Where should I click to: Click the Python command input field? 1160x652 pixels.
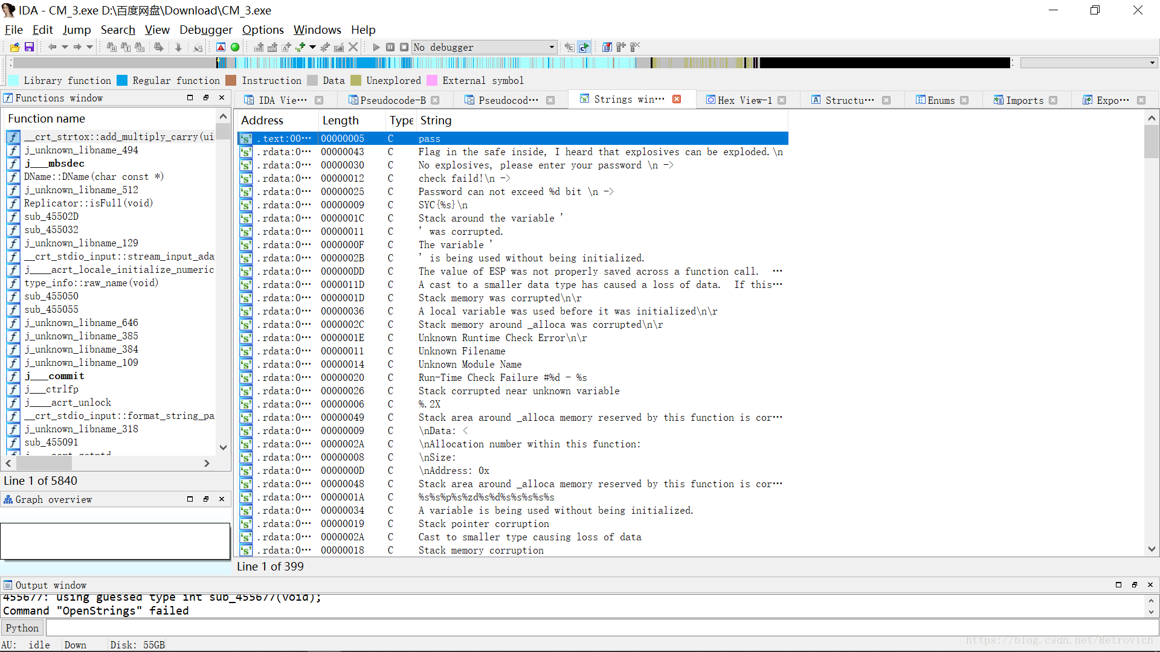[602, 628]
